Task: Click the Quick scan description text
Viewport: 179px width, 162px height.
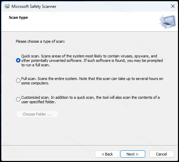Action: pyautogui.click(x=92, y=60)
